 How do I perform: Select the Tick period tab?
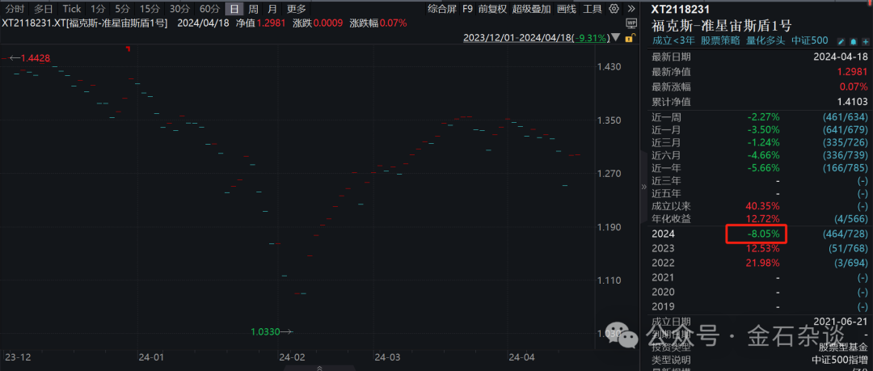tap(72, 9)
